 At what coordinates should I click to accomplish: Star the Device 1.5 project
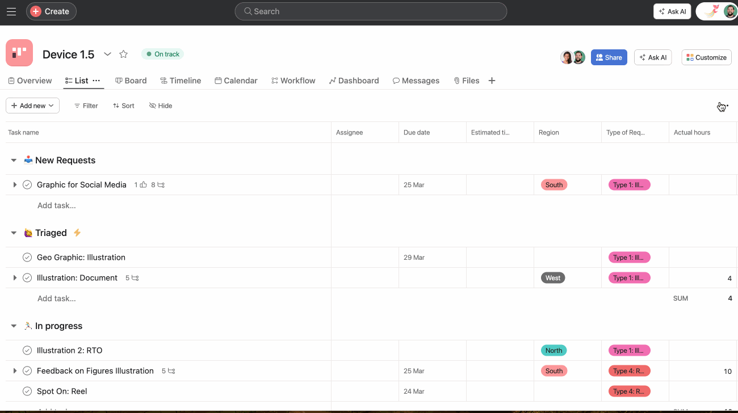click(x=123, y=54)
